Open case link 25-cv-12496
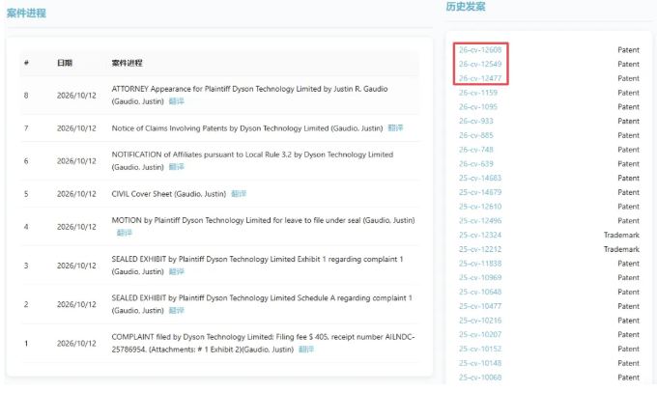The height and width of the screenshot is (393, 657). [x=480, y=221]
